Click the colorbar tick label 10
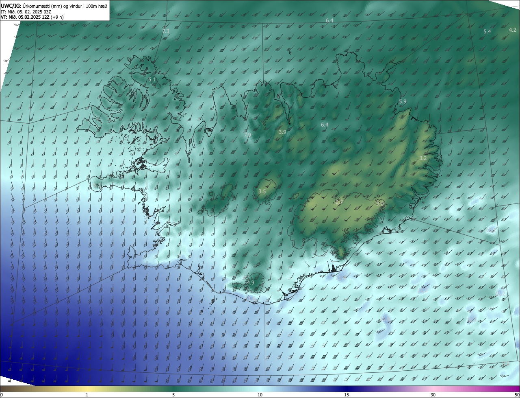Viewport: 520px width, 398px height. pos(260,395)
